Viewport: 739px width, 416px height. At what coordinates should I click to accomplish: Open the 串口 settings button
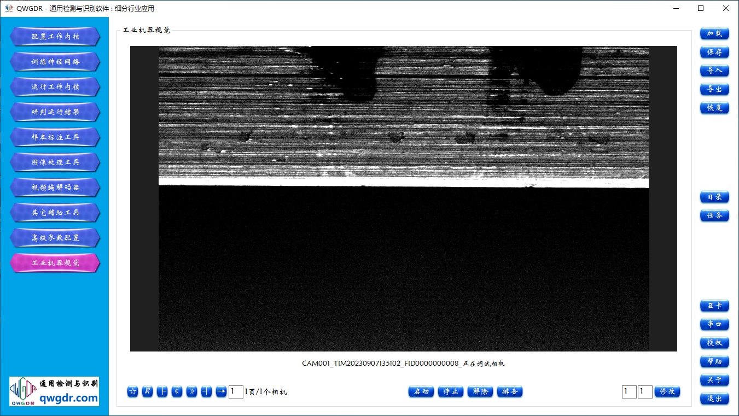714,324
